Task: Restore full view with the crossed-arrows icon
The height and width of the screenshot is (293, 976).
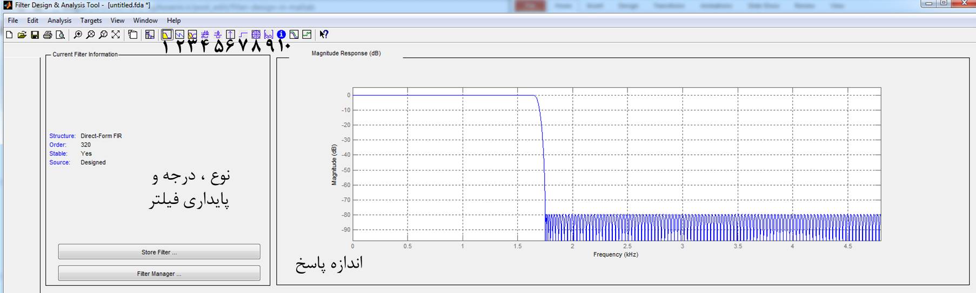Action: [116, 35]
